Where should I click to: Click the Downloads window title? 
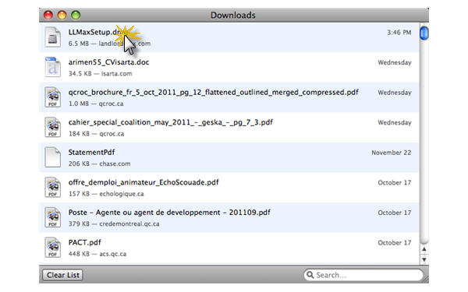(x=232, y=16)
